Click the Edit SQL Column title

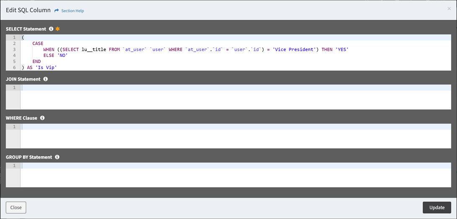tap(28, 10)
